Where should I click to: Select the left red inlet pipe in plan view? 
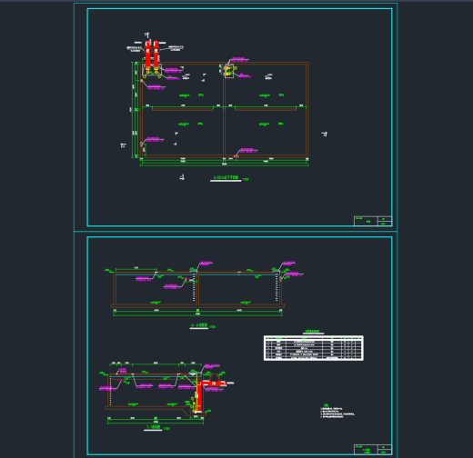[147, 54]
